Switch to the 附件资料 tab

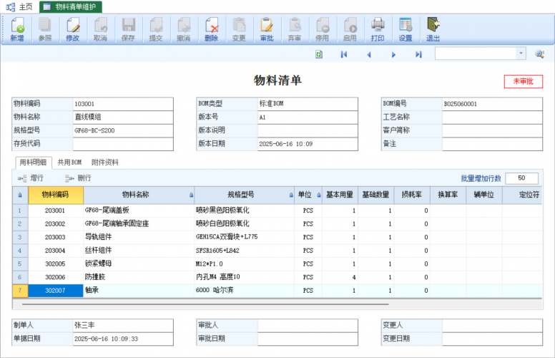click(104, 163)
